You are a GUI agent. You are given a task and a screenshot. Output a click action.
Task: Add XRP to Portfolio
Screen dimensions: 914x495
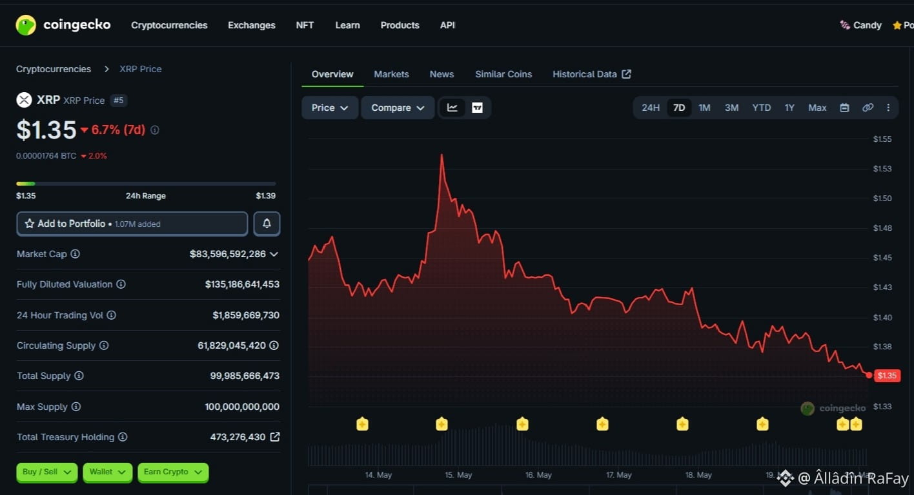[x=132, y=224]
